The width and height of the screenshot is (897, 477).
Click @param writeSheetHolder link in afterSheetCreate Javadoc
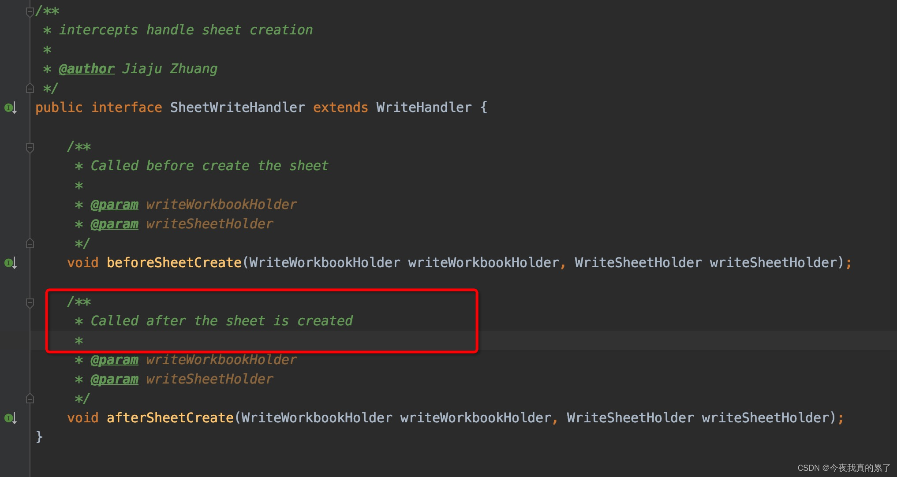[114, 379]
